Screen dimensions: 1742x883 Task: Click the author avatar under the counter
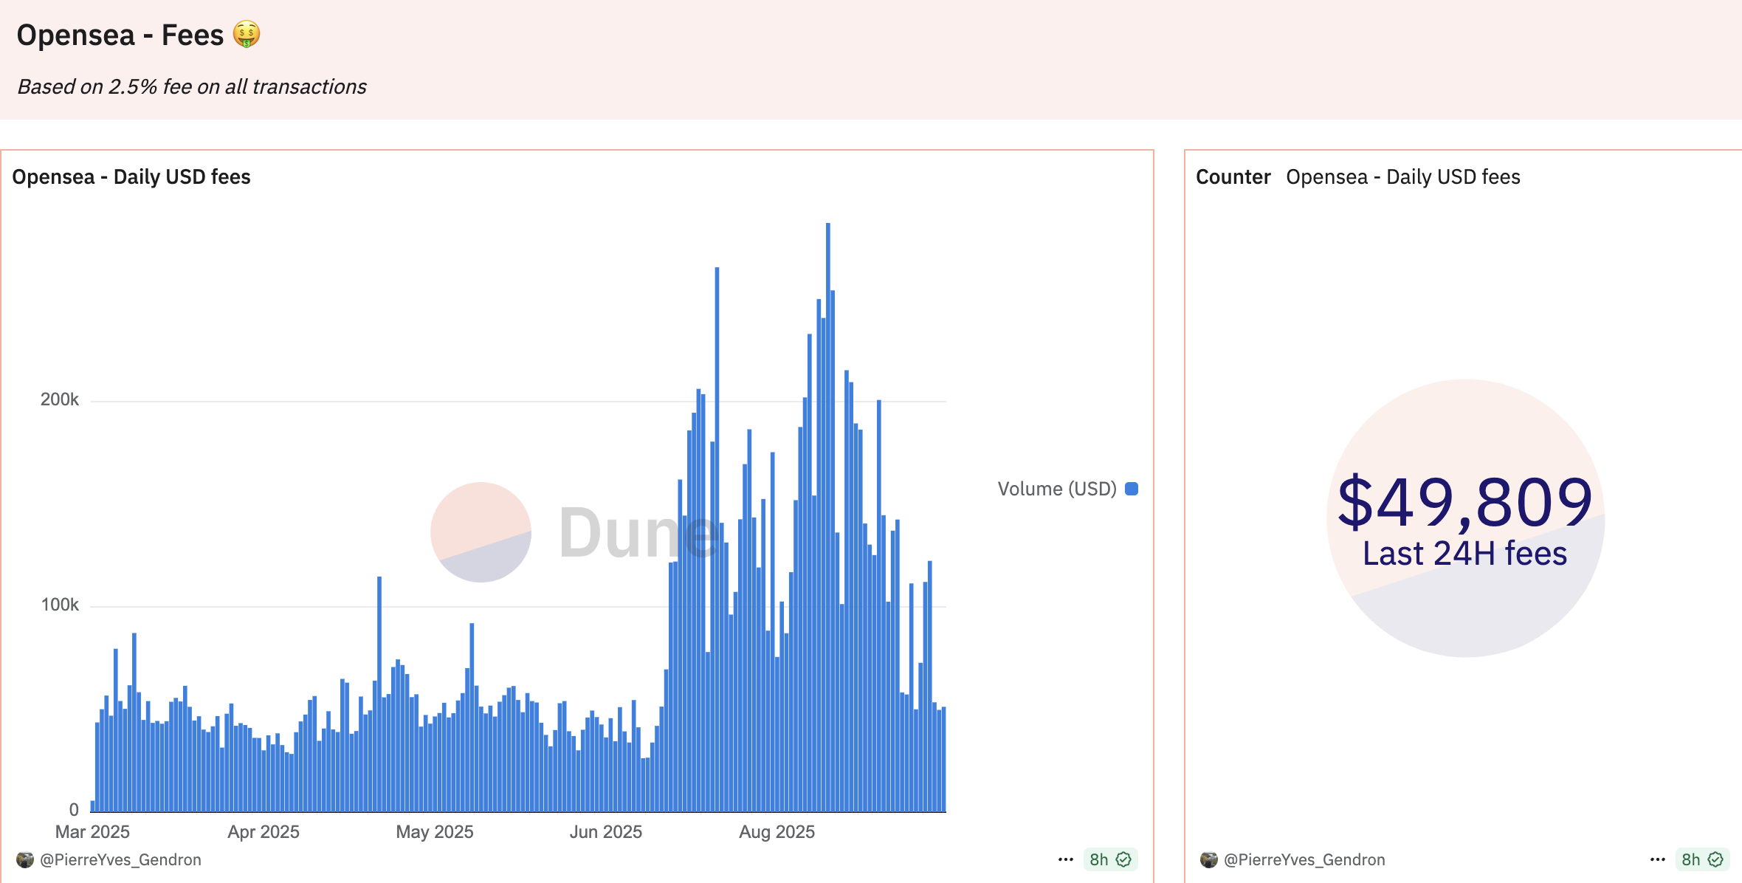(x=1208, y=859)
